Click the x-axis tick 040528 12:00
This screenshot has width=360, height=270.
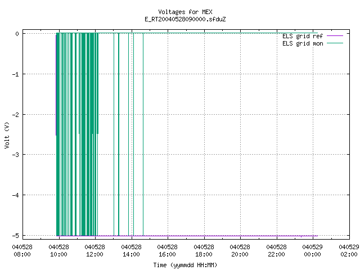pyautogui.click(x=95, y=251)
